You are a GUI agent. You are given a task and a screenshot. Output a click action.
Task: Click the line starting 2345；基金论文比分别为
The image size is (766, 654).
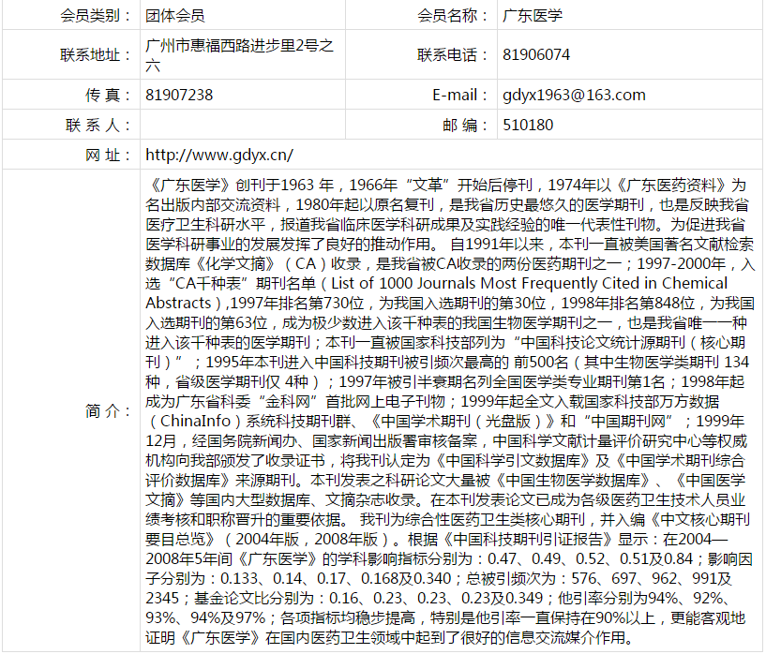click(438, 598)
